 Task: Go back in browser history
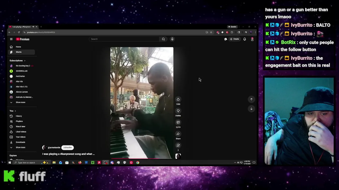pos(9,32)
